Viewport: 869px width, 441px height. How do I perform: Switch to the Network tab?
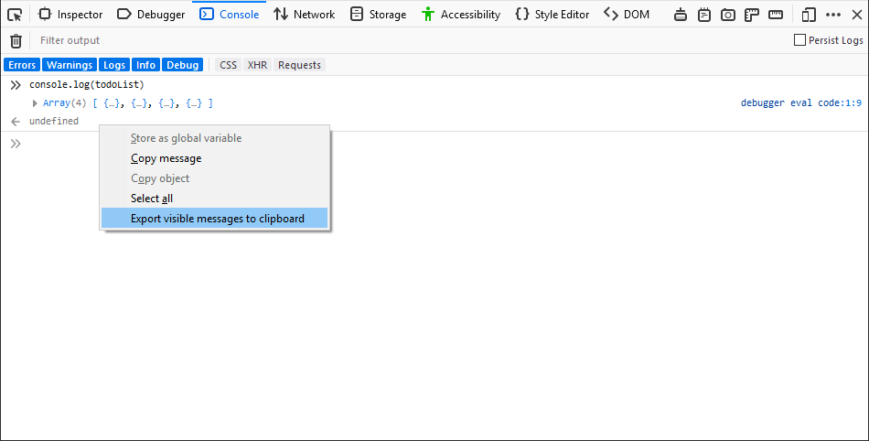point(305,15)
